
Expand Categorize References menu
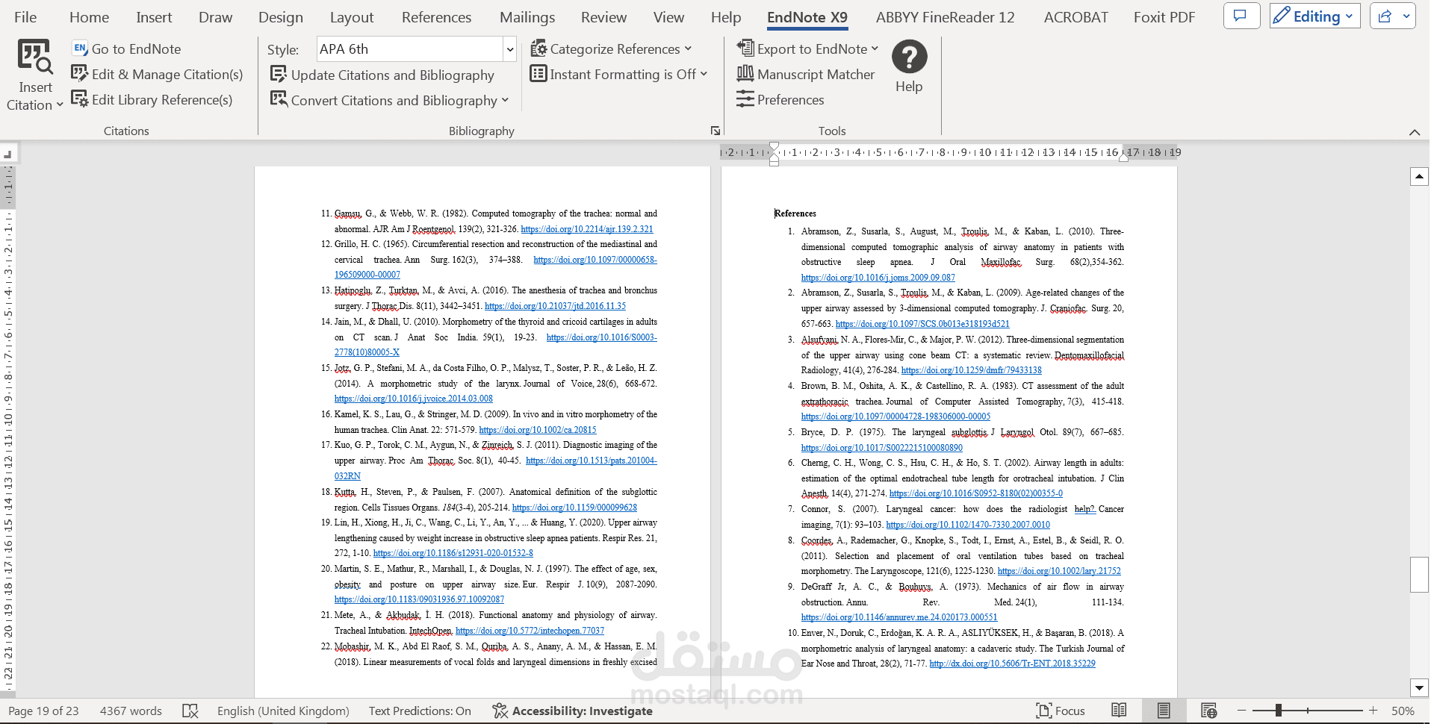coord(611,49)
